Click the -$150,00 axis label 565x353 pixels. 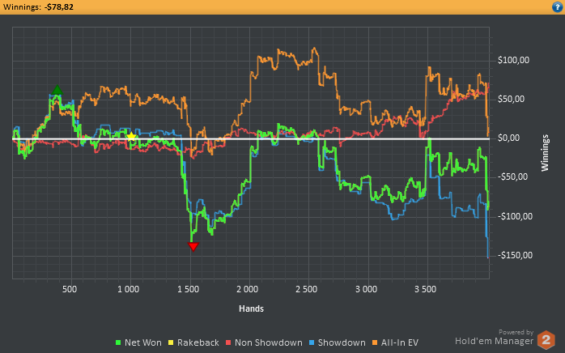point(515,255)
